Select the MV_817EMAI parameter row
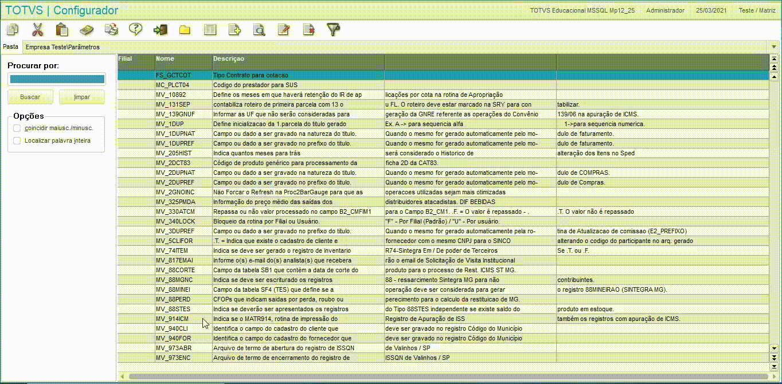The width and height of the screenshot is (782, 384). 443,260
